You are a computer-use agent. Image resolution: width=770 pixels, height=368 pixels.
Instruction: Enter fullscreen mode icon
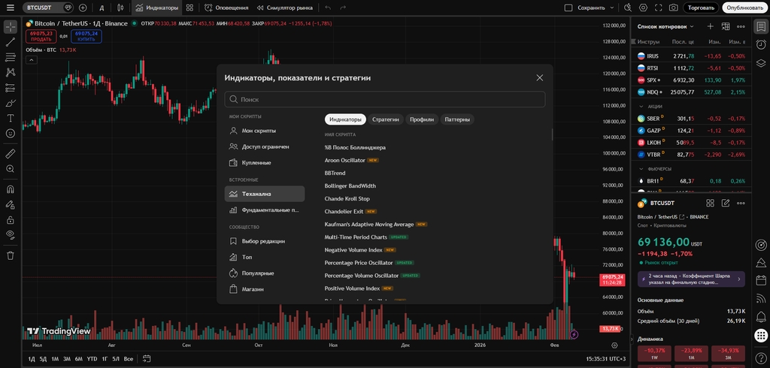pos(659,8)
